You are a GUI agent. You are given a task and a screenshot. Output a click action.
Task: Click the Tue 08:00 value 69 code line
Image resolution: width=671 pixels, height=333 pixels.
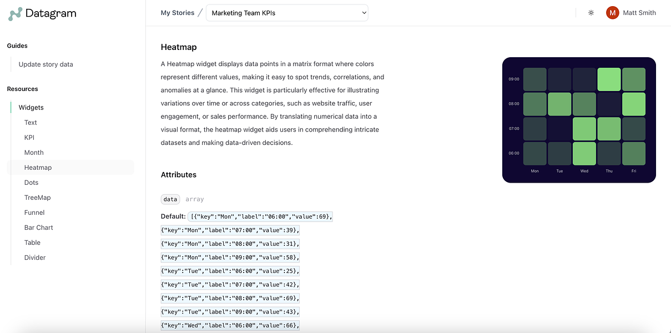coord(230,298)
